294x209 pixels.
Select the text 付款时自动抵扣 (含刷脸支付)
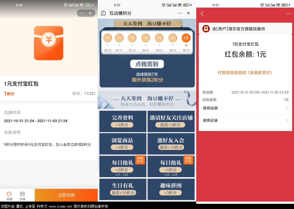pos(245,73)
